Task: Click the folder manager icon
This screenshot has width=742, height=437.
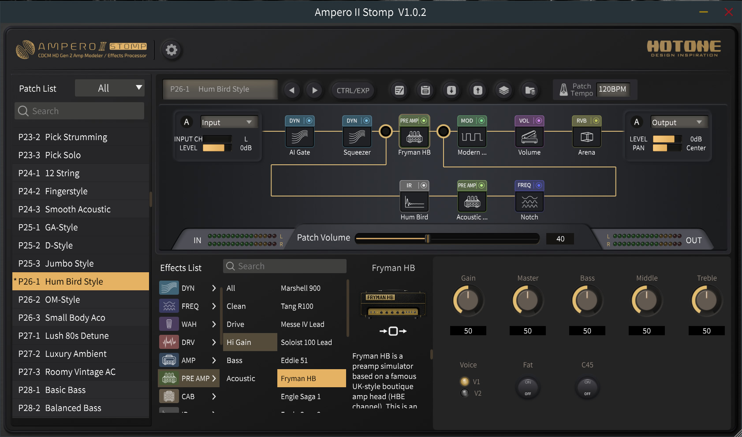Action: (530, 90)
